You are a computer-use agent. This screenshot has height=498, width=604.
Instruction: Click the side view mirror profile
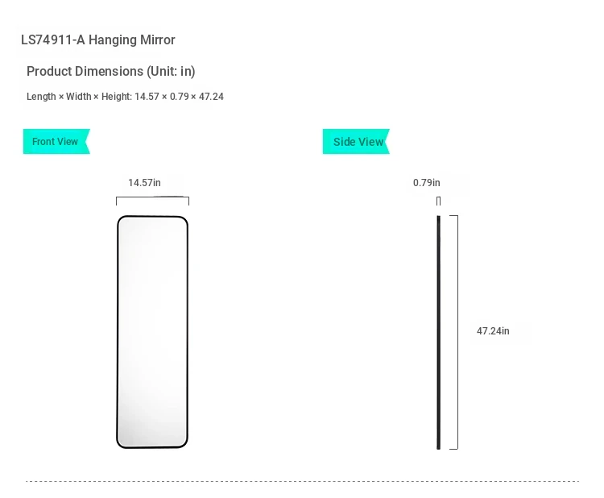(438, 332)
